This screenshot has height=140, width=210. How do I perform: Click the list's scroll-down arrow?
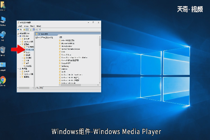pos(100,83)
